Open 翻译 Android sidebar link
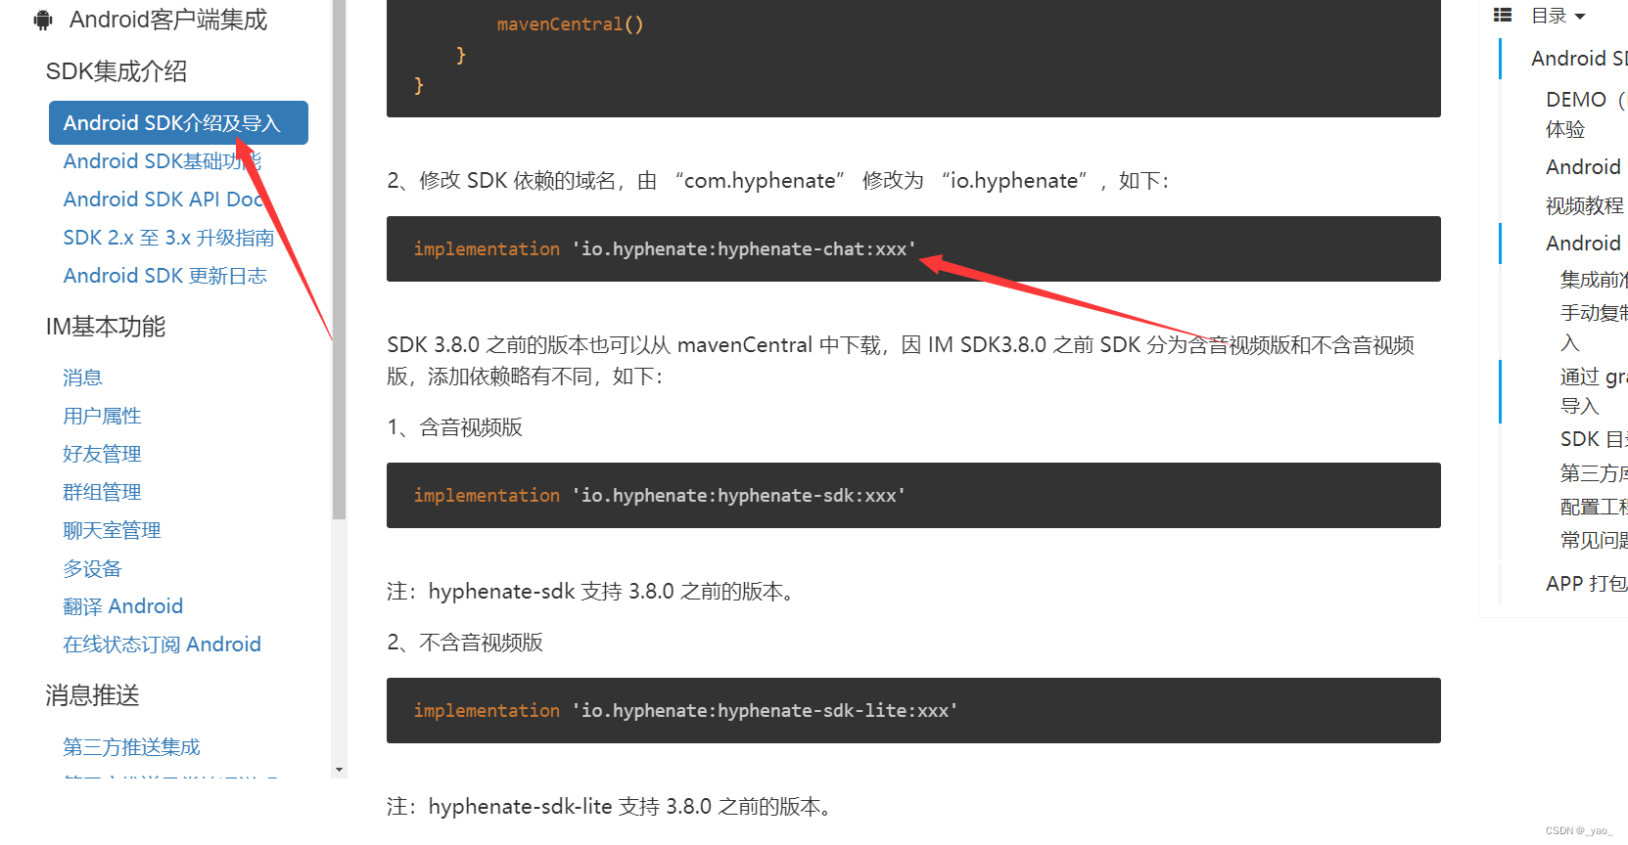This screenshot has height=845, width=1628. [122, 606]
